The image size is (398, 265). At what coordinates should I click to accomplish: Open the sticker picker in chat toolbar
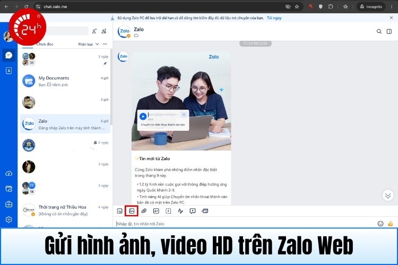click(x=119, y=211)
